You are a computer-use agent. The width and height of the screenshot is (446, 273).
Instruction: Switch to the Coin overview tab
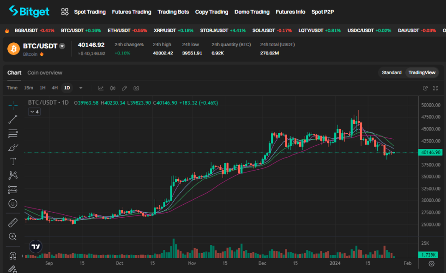45,73
